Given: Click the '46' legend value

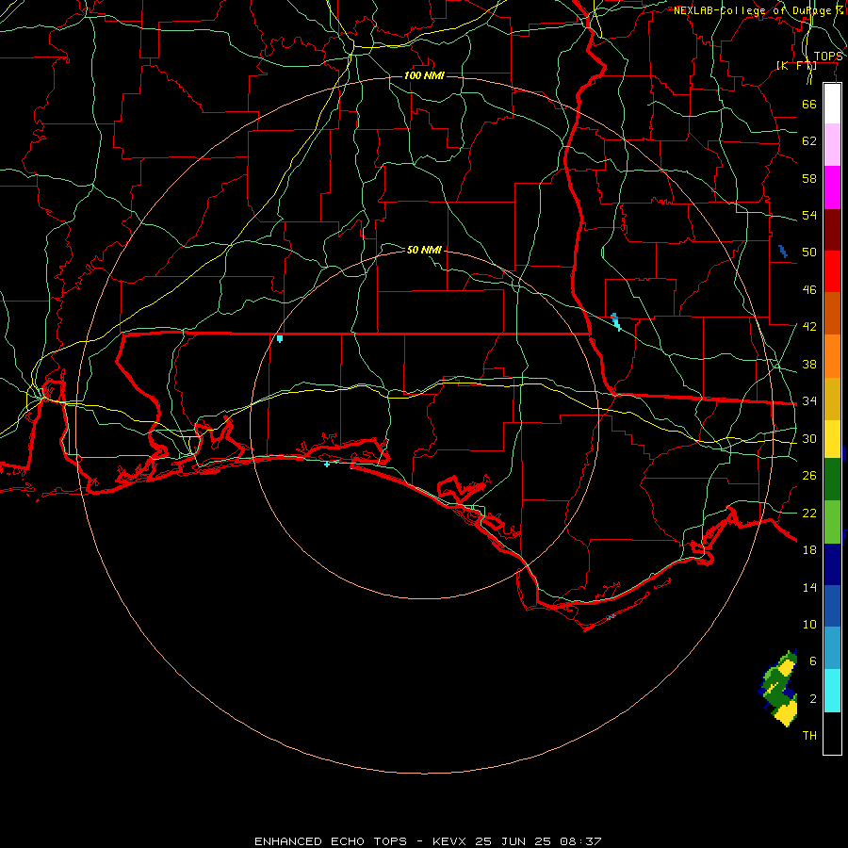Looking at the screenshot, I should [x=809, y=290].
